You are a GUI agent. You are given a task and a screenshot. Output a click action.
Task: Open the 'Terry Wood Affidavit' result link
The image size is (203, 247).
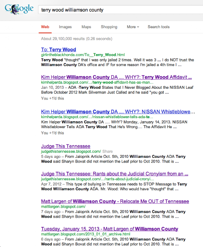click(116, 77)
